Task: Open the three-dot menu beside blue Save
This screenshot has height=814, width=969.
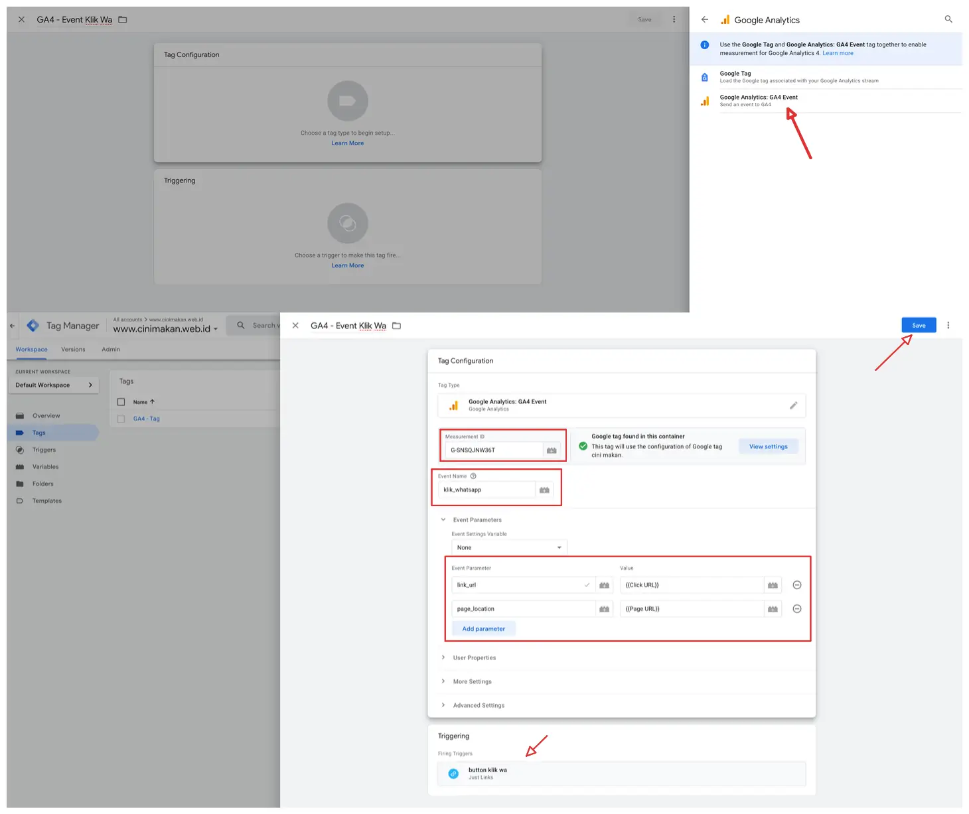Action: pos(948,326)
